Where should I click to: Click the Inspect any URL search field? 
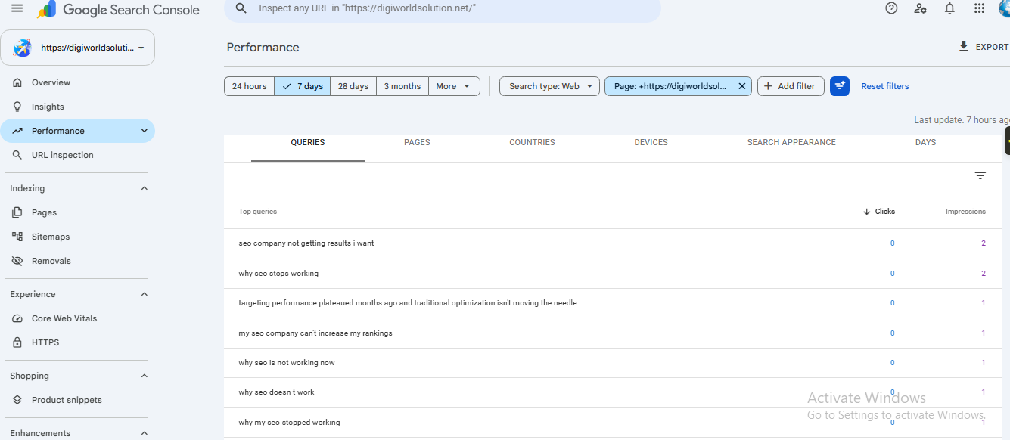[443, 8]
